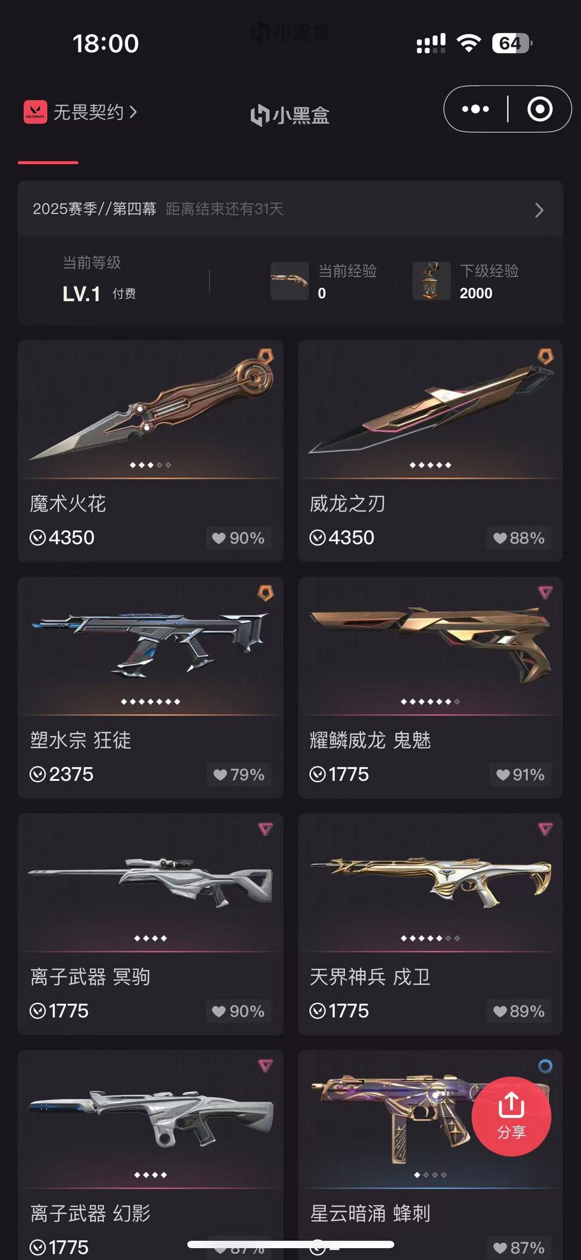Tap the current experience shotgun reward icon
The width and height of the screenshot is (581, 1260).
coord(289,281)
